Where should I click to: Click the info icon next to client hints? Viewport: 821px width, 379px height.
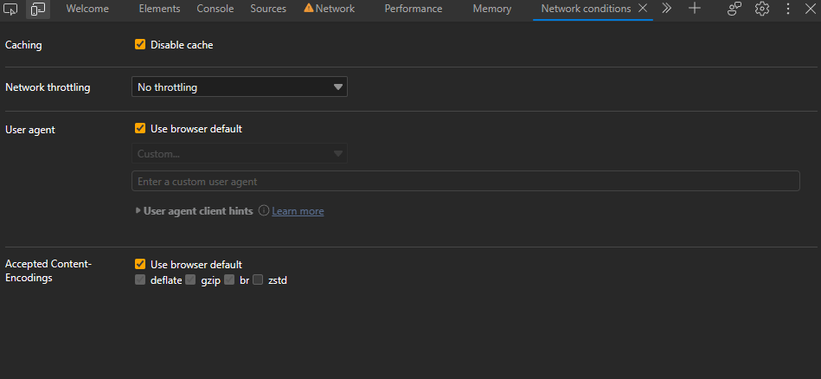pos(264,210)
